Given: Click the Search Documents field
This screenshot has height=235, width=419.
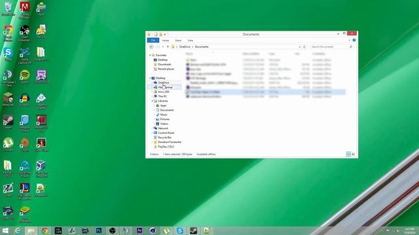Looking at the screenshot, I should 332,46.
